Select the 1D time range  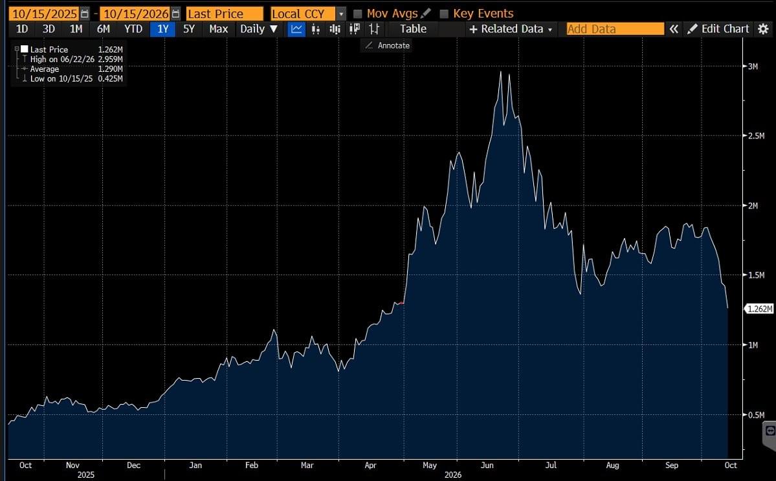[22, 28]
